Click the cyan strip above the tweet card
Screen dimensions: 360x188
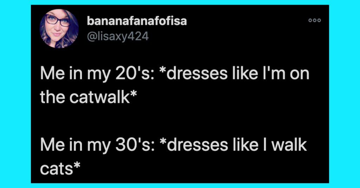tap(180, 2)
